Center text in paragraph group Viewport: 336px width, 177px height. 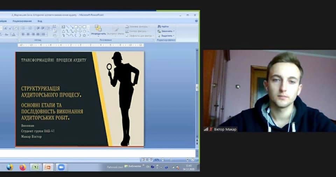tap(28, 34)
